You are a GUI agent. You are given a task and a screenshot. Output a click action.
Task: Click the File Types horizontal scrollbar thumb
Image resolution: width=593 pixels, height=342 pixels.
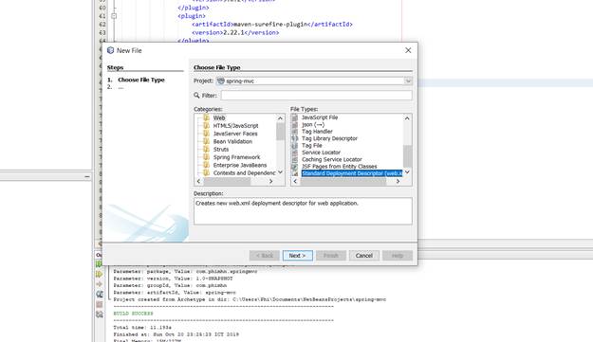click(343, 182)
